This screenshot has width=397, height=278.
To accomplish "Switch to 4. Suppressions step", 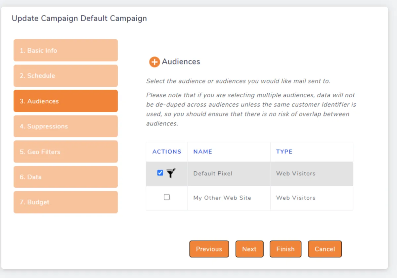I will tap(66, 126).
